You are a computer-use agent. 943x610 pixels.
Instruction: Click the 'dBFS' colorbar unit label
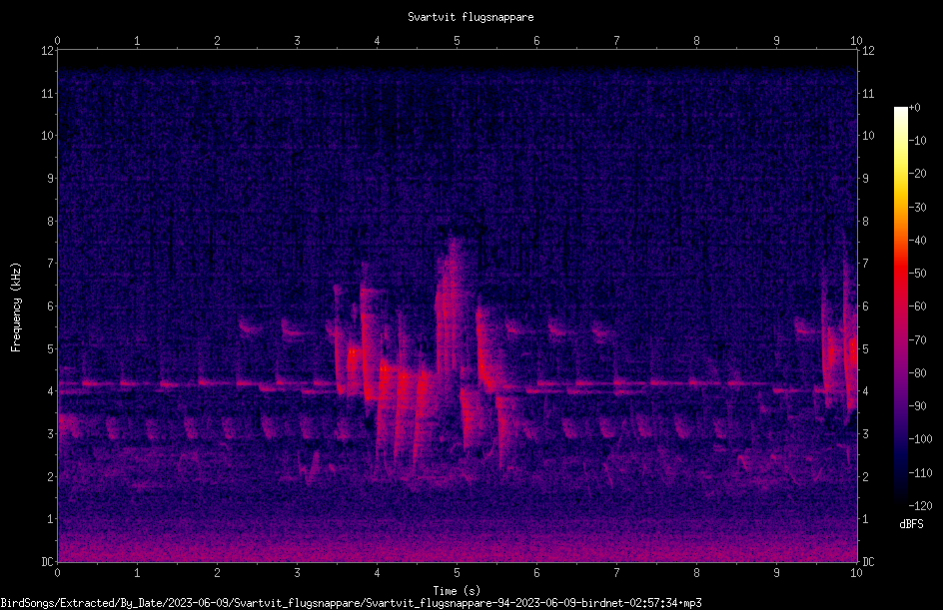[x=911, y=524]
